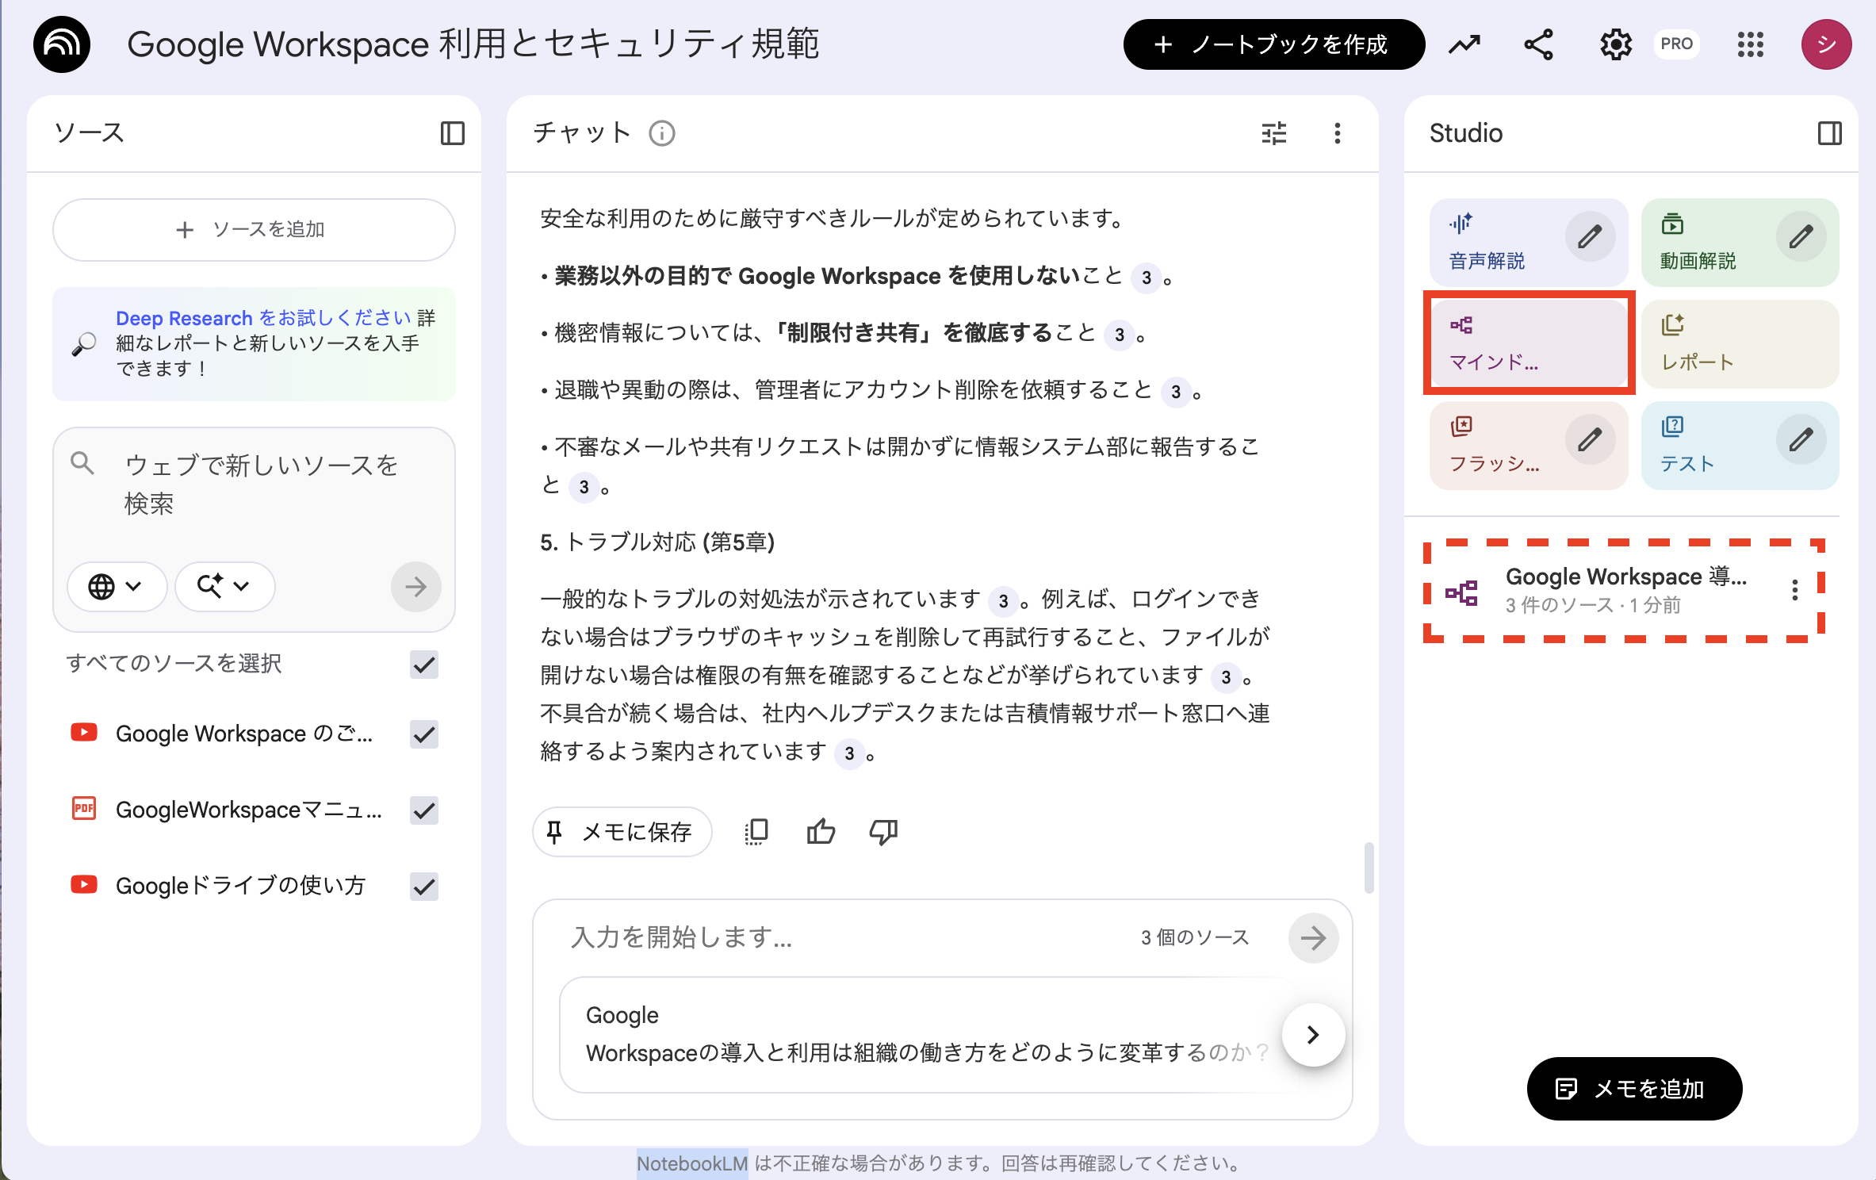This screenshot has width=1876, height=1180.
Task: Open the chat overflow three-dot menu
Action: tap(1338, 133)
